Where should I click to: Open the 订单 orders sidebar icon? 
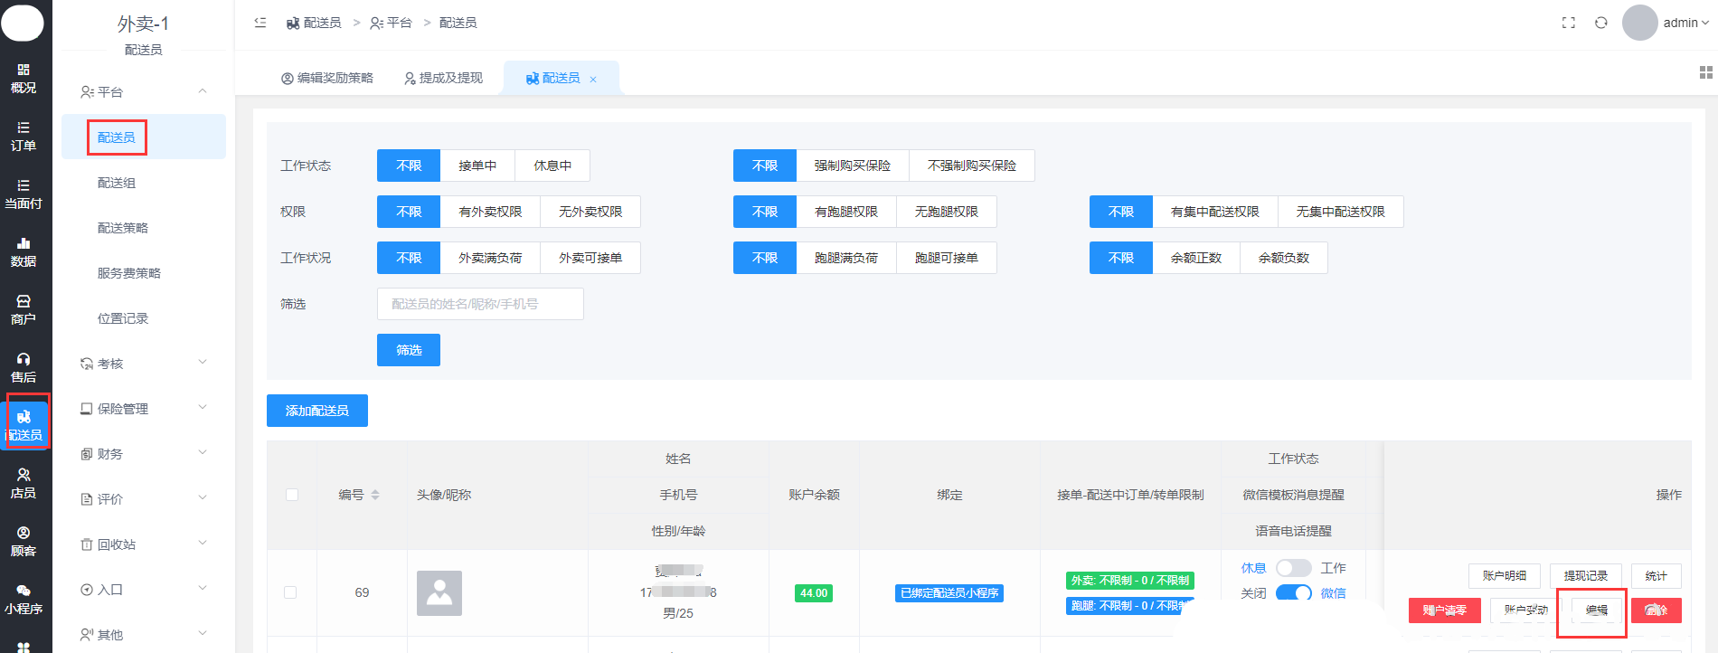click(x=24, y=137)
